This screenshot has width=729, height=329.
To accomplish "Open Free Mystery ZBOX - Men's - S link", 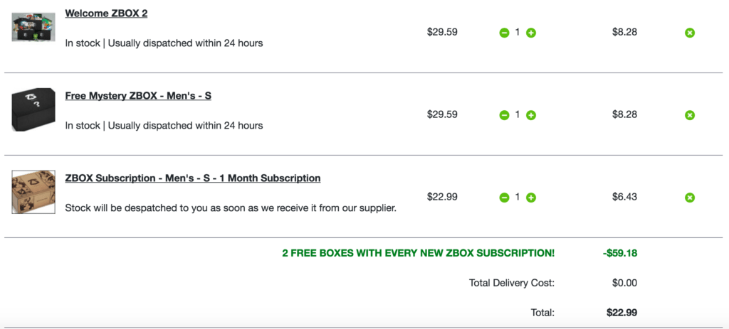I will (138, 96).
